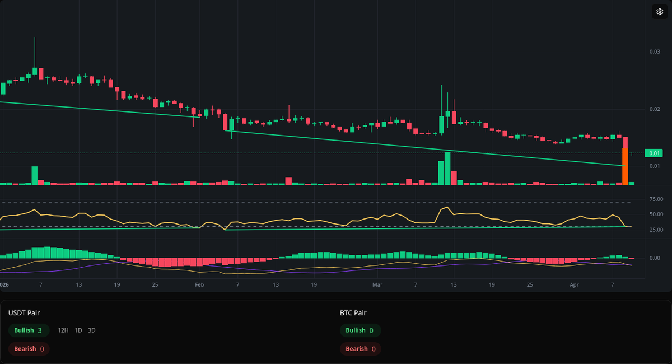Click the 0.03 price axis label
Image resolution: width=672 pixels, height=364 pixels.
tap(655, 52)
